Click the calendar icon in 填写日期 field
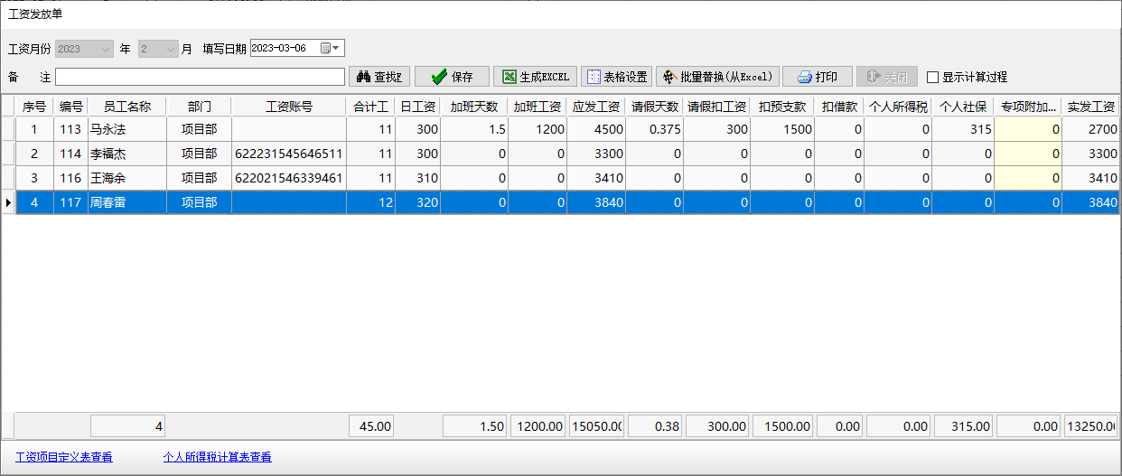 pos(325,49)
